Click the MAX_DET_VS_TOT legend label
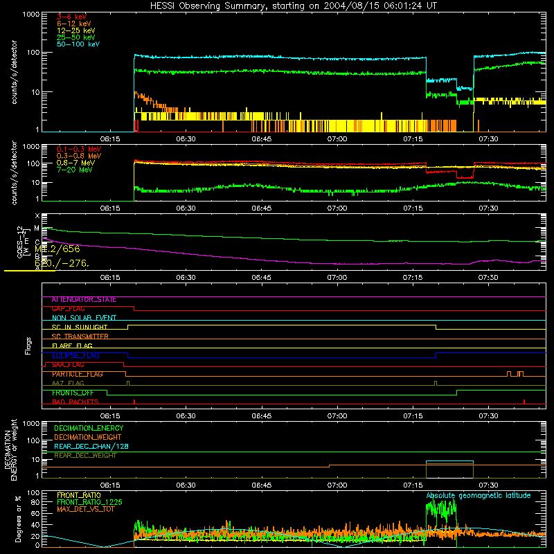The width and height of the screenshot is (554, 554). tap(85, 509)
